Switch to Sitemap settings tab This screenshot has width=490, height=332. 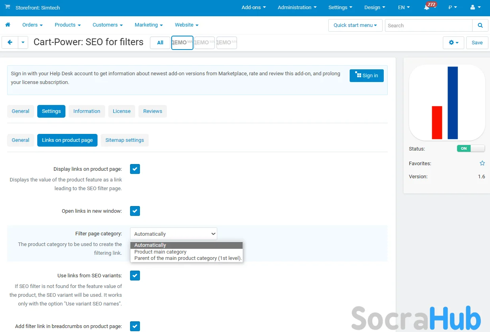tap(124, 140)
